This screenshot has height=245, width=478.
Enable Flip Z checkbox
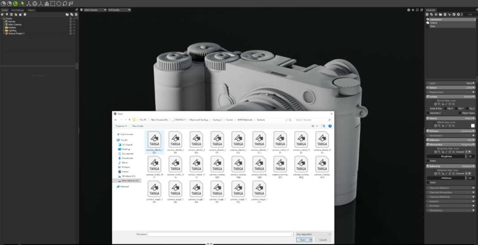[x=467, y=108]
